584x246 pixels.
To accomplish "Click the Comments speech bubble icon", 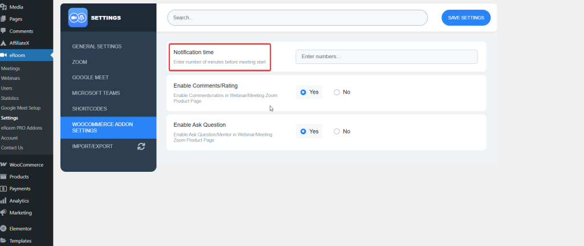I will pos(3,31).
